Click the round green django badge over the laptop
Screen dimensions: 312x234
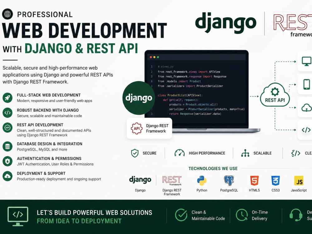139,98
